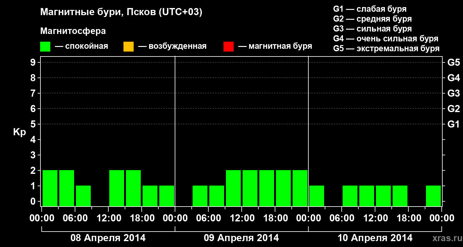This screenshot has height=247, width=463.
Task: Click the '12:00' time label of 09 Апреля
Action: 242,218
